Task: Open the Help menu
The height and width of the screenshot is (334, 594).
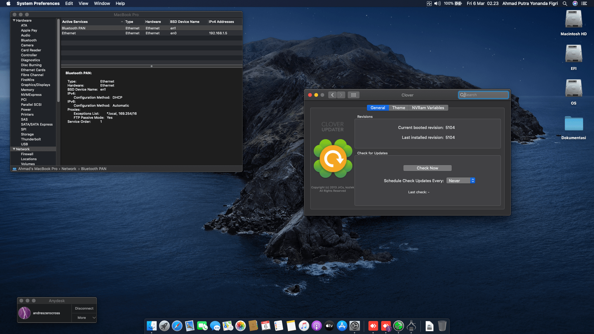Action: [x=120, y=3]
